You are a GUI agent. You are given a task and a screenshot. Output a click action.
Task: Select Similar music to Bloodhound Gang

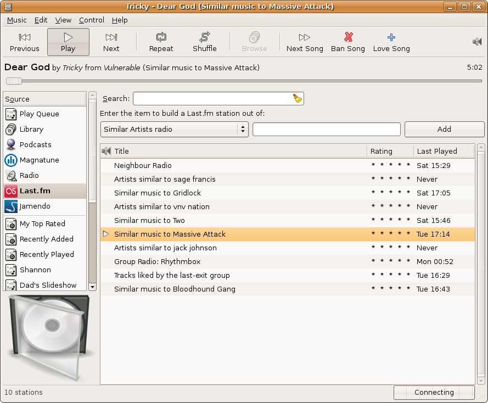[288, 289]
